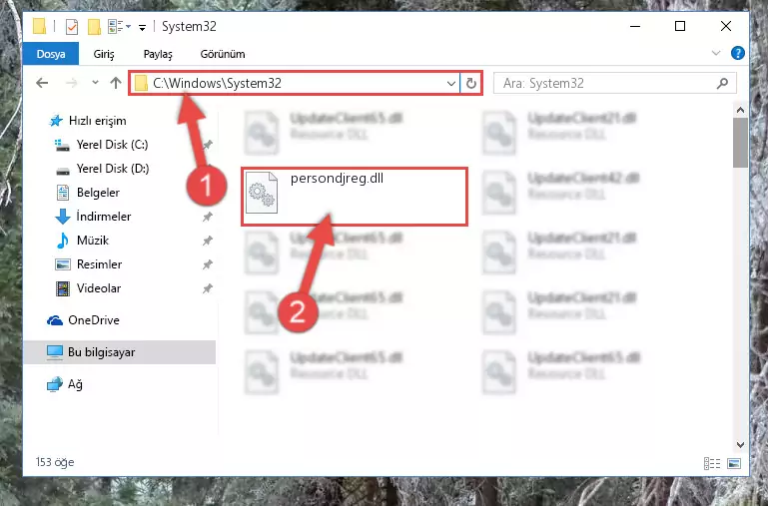This screenshot has height=506, width=768.
Task: Open the Dosya menu
Action: pyautogui.click(x=51, y=54)
